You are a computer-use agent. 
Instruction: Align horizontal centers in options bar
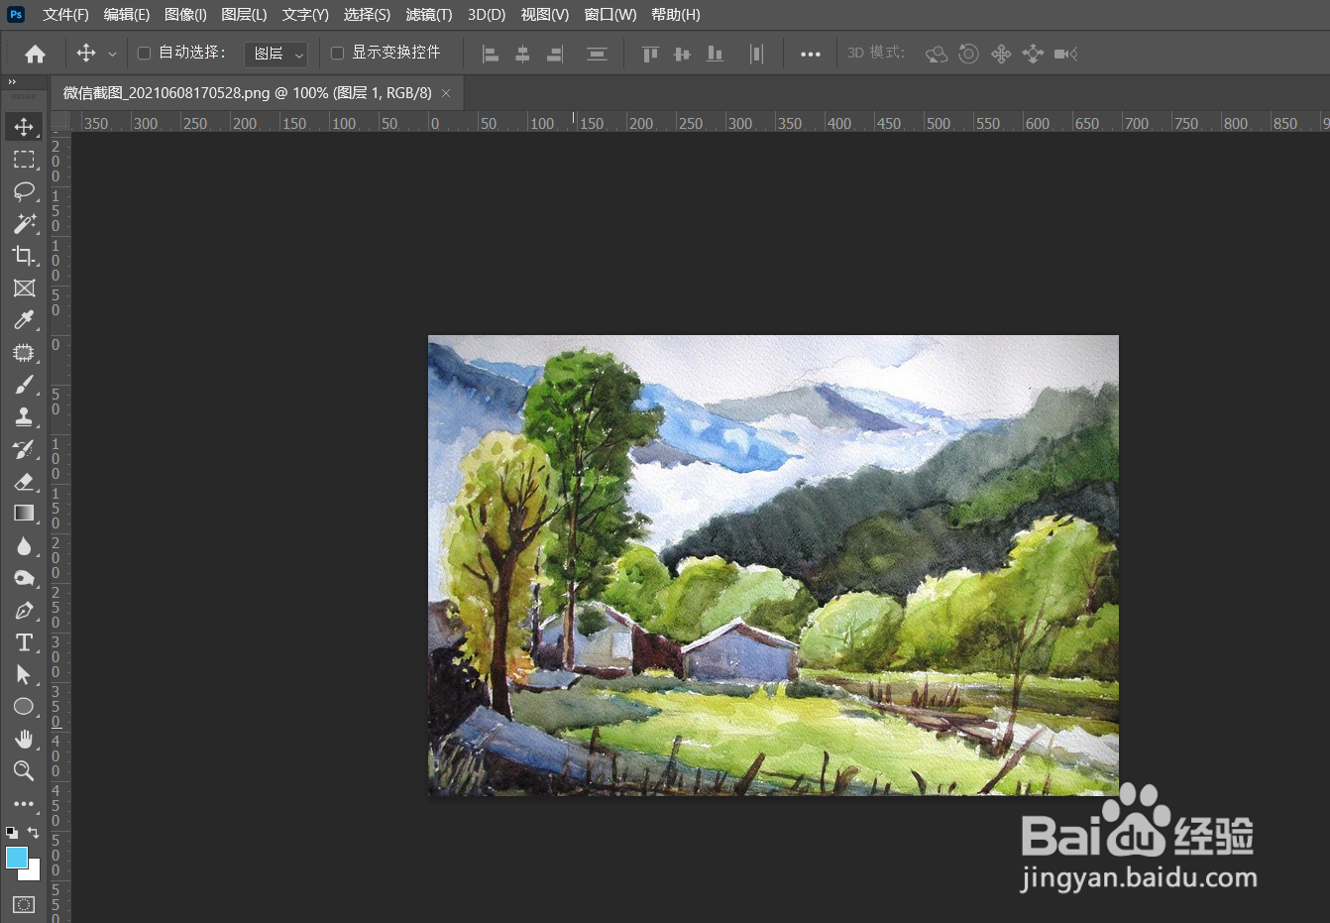tap(522, 54)
